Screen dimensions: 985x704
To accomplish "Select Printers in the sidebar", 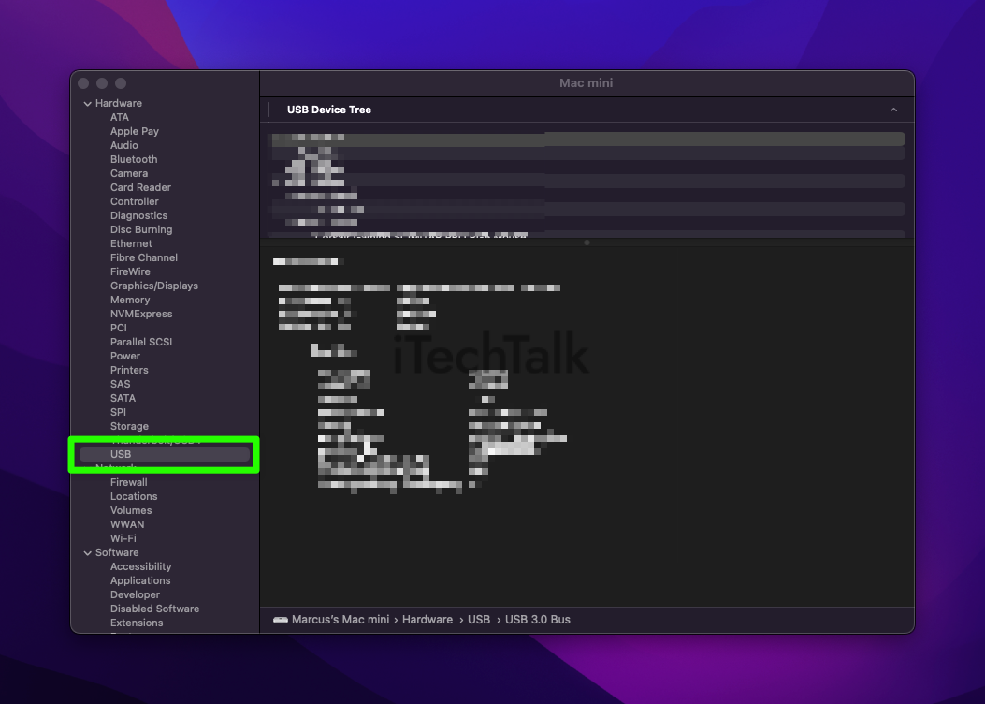I will [x=129, y=370].
